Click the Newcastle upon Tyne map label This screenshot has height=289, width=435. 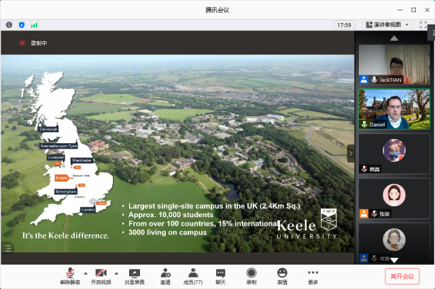coord(58,146)
